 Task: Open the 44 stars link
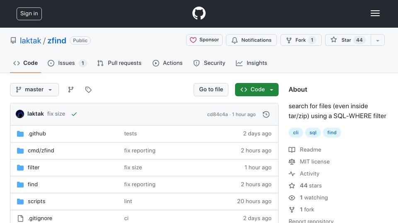(311, 185)
